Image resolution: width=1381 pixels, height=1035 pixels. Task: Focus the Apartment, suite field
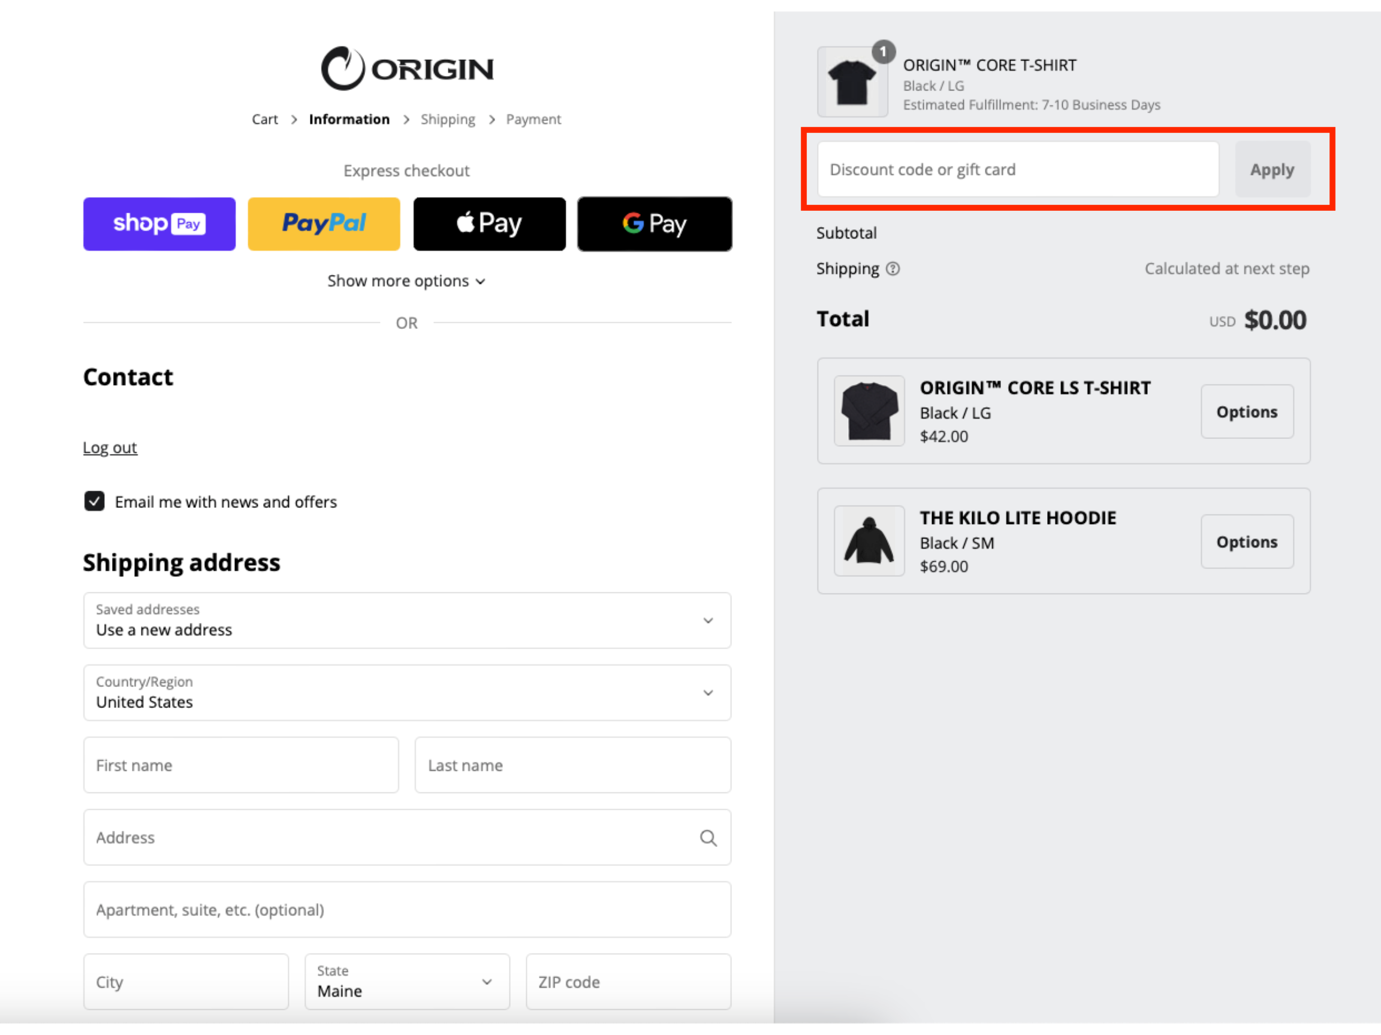(407, 910)
